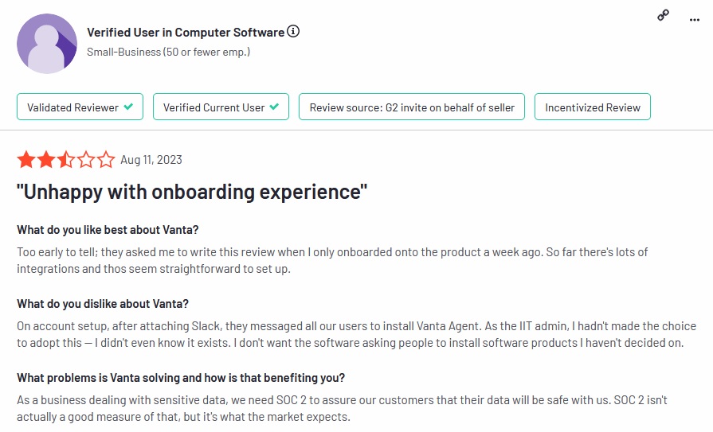This screenshot has width=713, height=432.
Task: Click the half-filled third rating star
Action: [66, 160]
